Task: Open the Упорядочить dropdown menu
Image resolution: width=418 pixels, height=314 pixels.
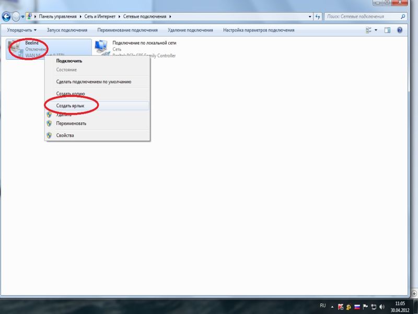Action: pyautogui.click(x=21, y=30)
